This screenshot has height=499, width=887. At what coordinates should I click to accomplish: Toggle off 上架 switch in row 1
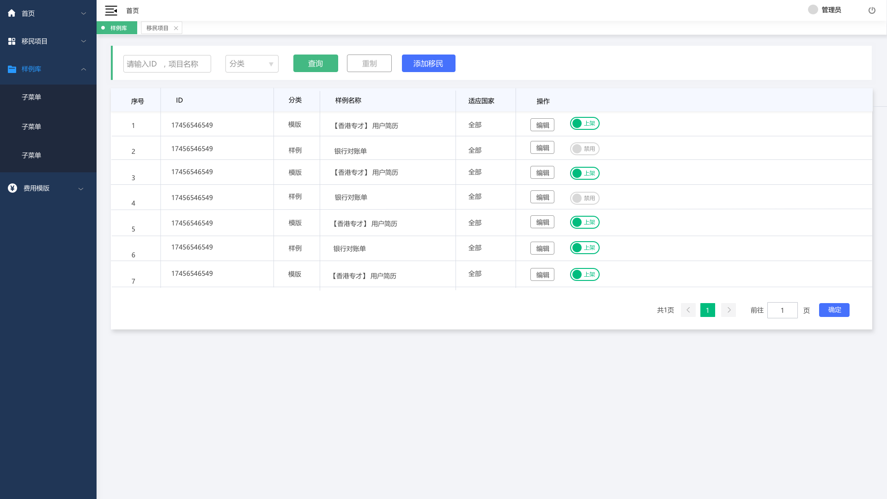click(x=584, y=123)
